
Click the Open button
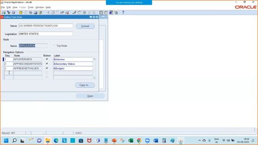(90, 96)
